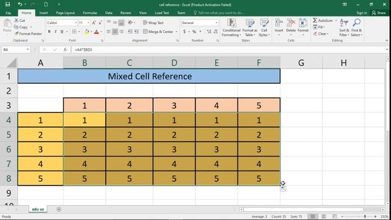Select column G header
Viewport: 391px width, 220px height.
click(x=301, y=63)
